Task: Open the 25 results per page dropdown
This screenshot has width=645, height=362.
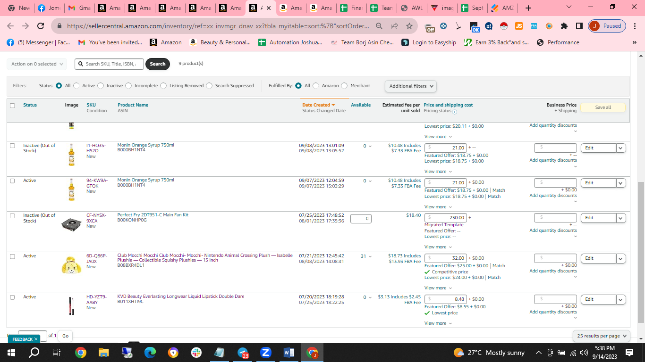Action: (602, 336)
